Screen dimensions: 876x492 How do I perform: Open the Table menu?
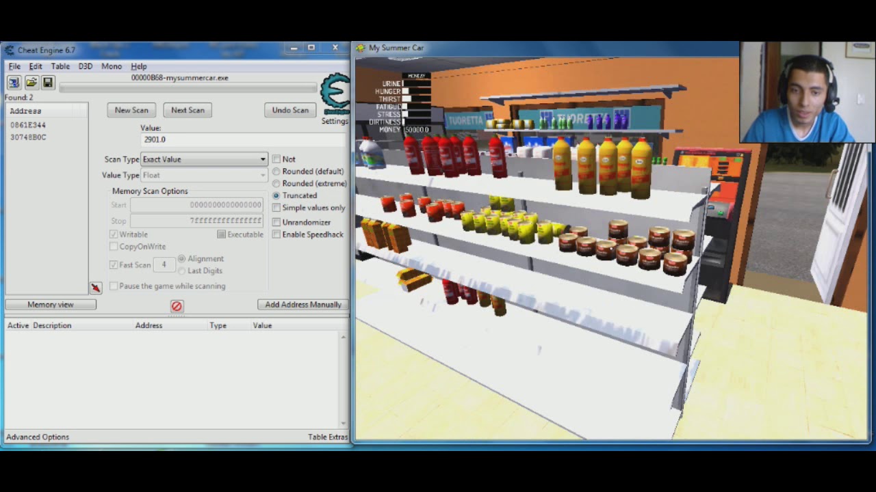tap(60, 66)
